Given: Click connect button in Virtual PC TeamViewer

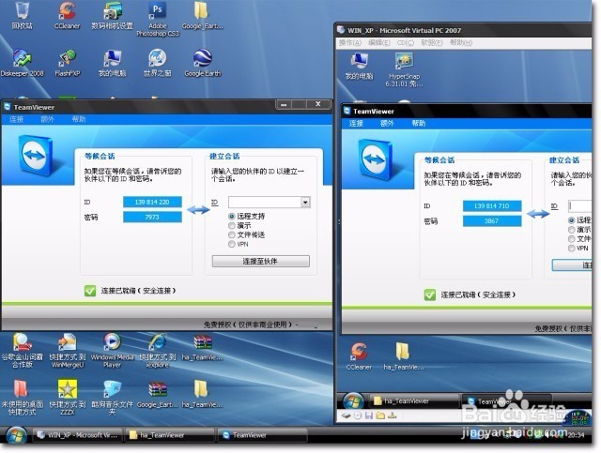Looking at the screenshot, I should [x=572, y=265].
